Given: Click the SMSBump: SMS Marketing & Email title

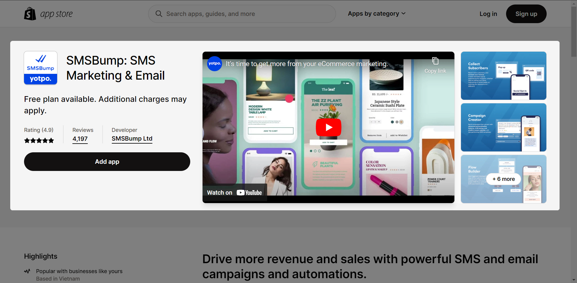Looking at the screenshot, I should click(115, 68).
